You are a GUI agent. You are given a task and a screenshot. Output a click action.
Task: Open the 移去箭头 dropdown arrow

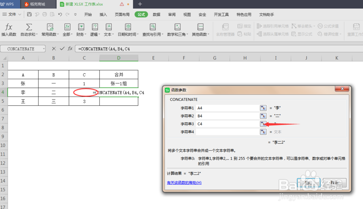tap(314, 26)
